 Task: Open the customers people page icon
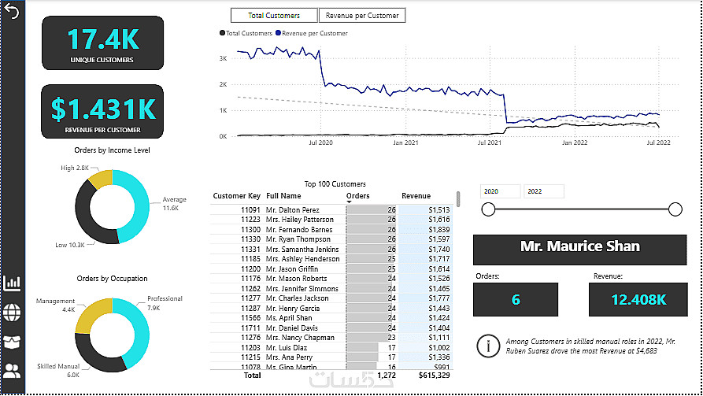[x=12, y=371]
